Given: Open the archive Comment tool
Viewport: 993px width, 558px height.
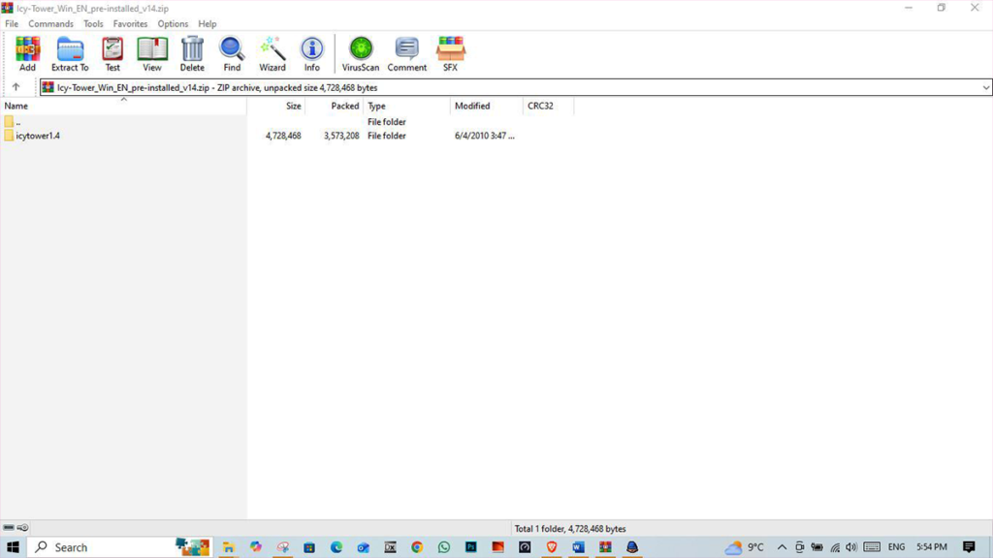Looking at the screenshot, I should 406,53.
